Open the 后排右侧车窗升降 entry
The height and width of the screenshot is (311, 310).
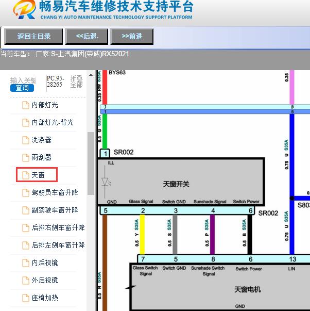click(x=58, y=227)
